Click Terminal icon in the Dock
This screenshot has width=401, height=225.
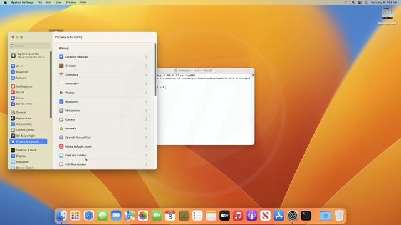coord(306,216)
